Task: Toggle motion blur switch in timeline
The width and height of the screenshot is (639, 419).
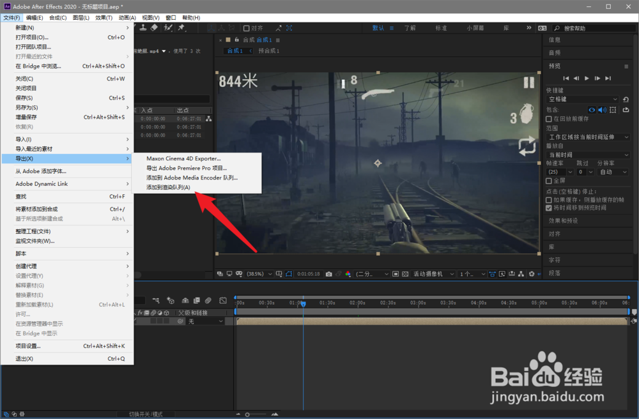Action: coord(208,300)
